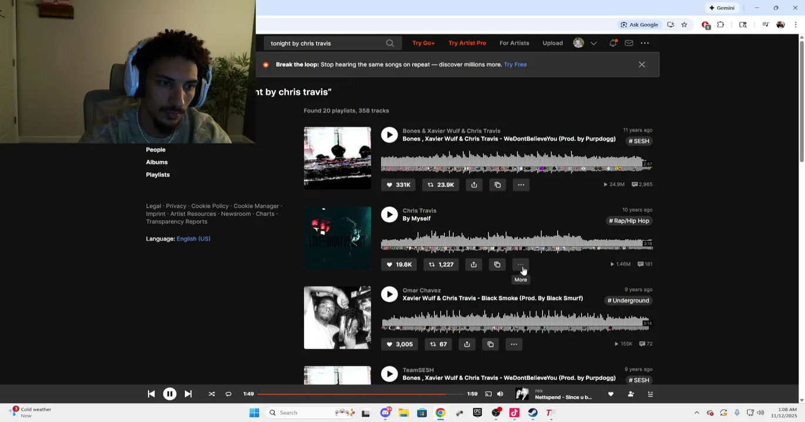Copy link of the By Myself track
This screenshot has width=805, height=422.
[497, 264]
